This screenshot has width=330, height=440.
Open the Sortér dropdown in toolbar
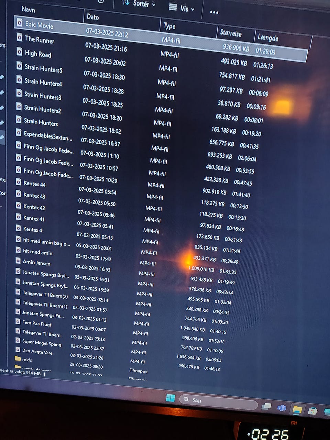[139, 4]
